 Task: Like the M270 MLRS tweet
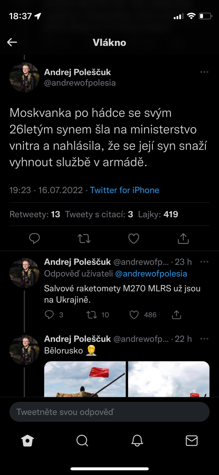tap(134, 315)
